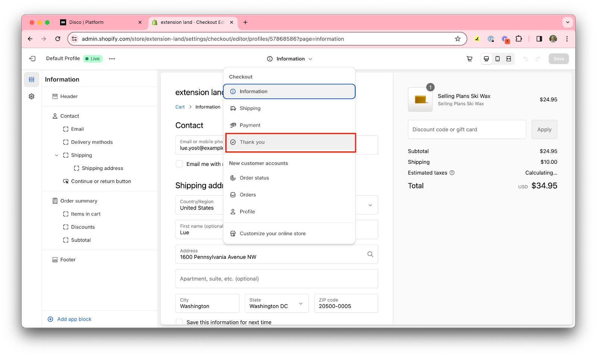Screen dimensions: 597x356
Task: Select Thank you in the page menu
Action: (x=290, y=142)
